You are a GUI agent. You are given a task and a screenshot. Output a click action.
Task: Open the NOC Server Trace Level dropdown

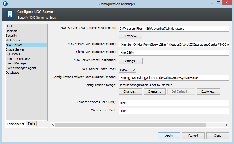click(x=128, y=70)
